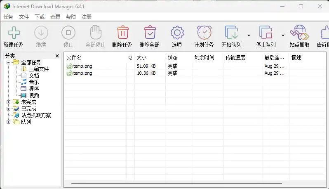Click PNG icon of 10.36 KB file
The width and height of the screenshot is (329, 189).
click(69, 73)
